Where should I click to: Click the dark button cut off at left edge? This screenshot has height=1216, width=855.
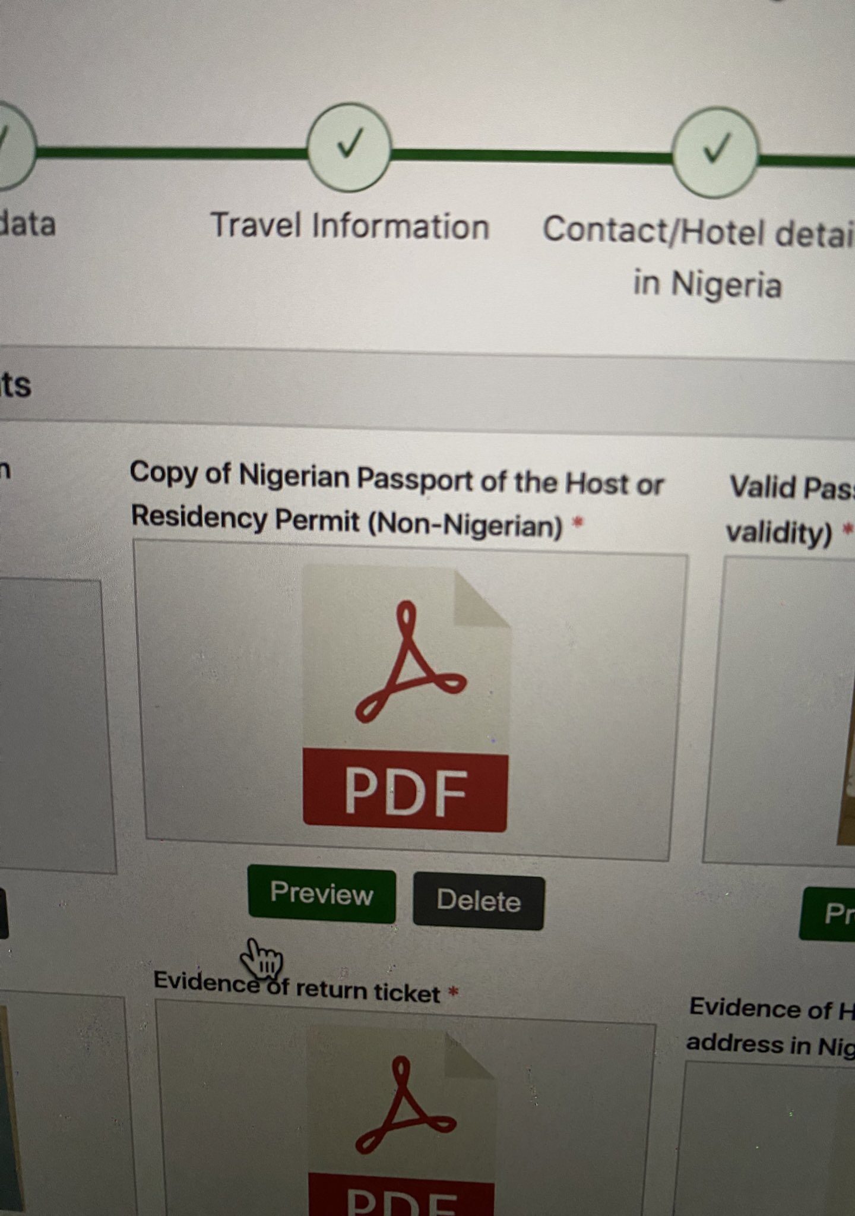click(x=4, y=913)
